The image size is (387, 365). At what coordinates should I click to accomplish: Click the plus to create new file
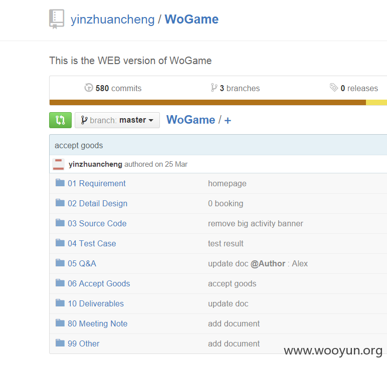click(228, 121)
